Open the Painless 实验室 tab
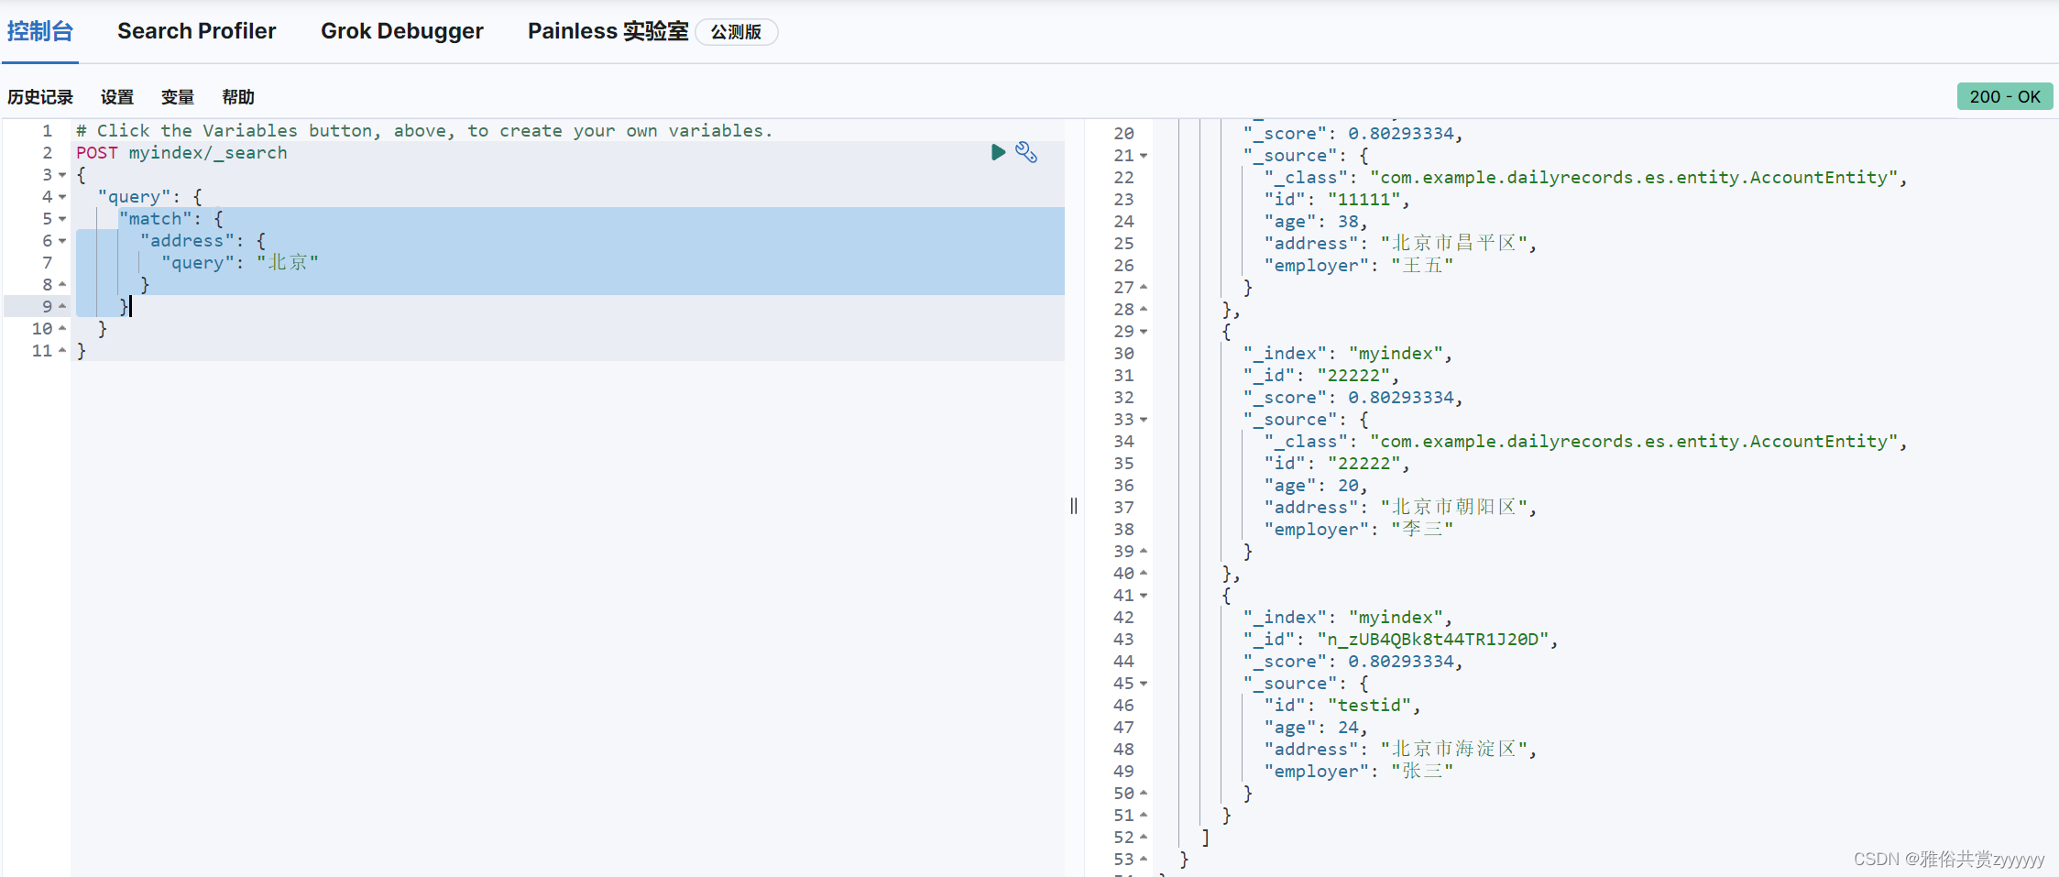This screenshot has height=877, width=2059. pyautogui.click(x=608, y=31)
